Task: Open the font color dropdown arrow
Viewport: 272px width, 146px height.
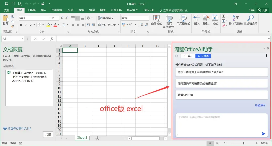Action: (59, 25)
